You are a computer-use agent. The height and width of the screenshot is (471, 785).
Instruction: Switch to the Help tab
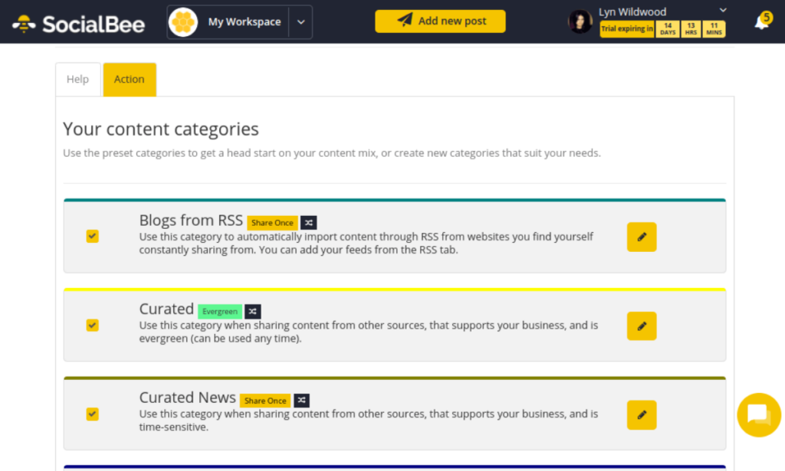[x=77, y=80]
